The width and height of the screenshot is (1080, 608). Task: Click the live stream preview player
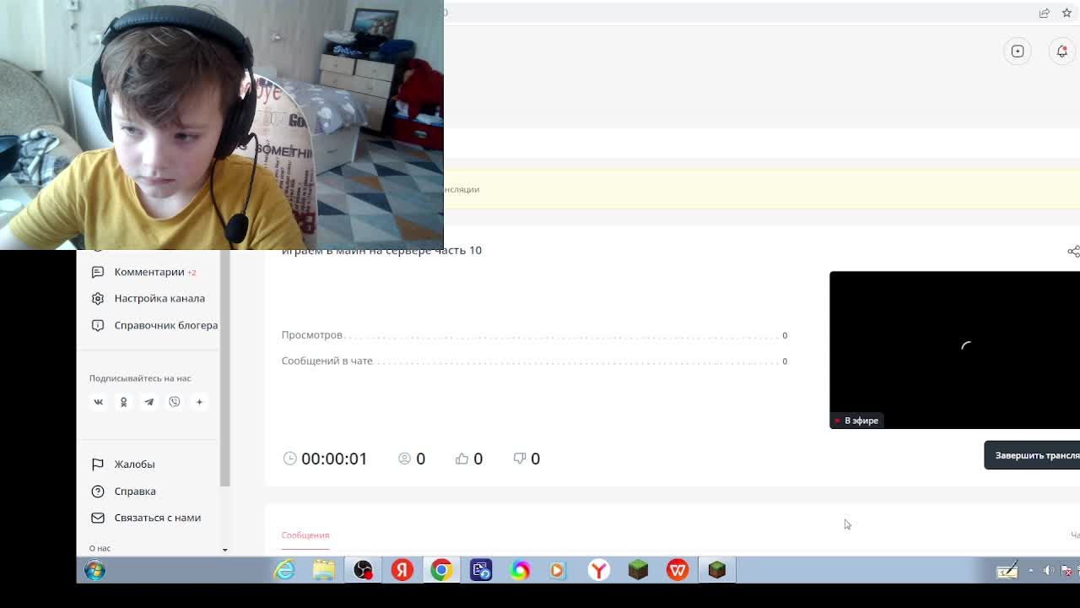[954, 350]
